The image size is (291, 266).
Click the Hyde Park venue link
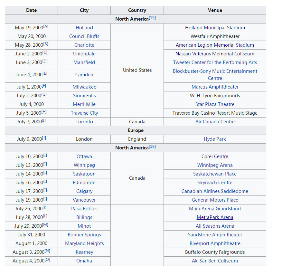[x=215, y=139]
